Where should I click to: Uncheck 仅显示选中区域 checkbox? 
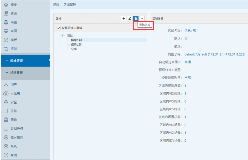pyautogui.click(x=58, y=28)
